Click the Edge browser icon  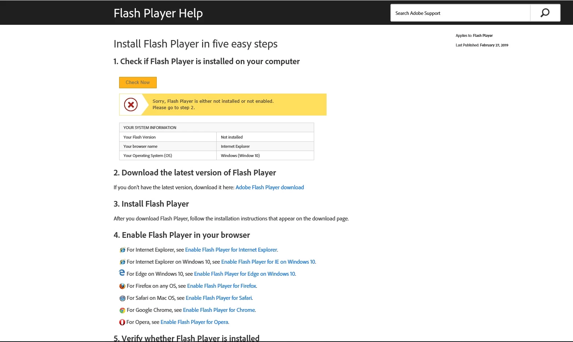(x=122, y=273)
